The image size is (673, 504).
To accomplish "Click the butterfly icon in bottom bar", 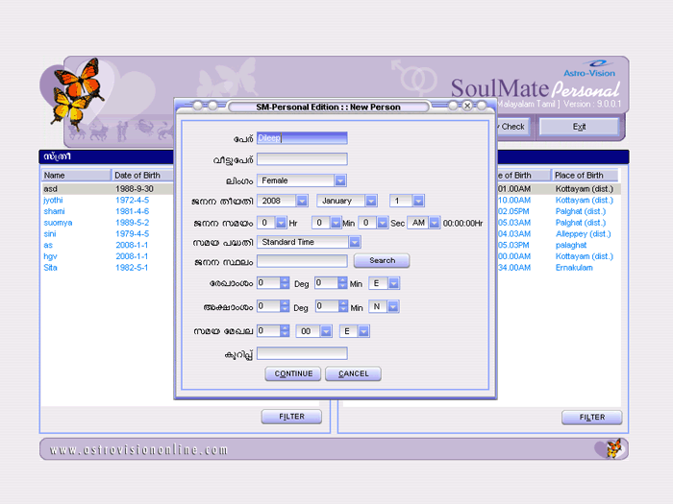I will tap(613, 448).
